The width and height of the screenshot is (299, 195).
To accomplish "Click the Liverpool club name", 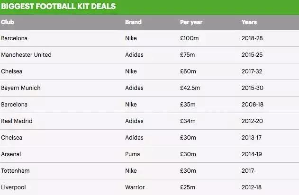I will point(13,187).
